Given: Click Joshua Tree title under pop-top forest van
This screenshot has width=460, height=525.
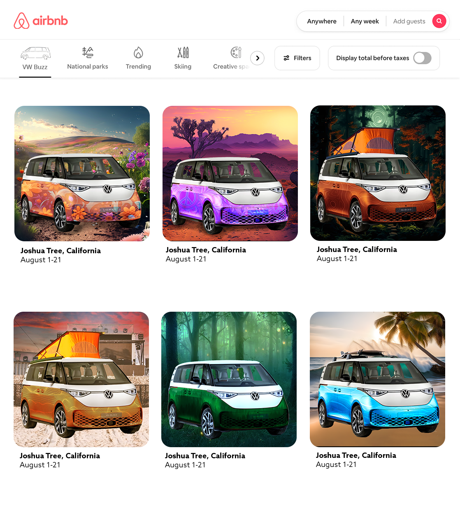Looking at the screenshot, I should pos(357,249).
